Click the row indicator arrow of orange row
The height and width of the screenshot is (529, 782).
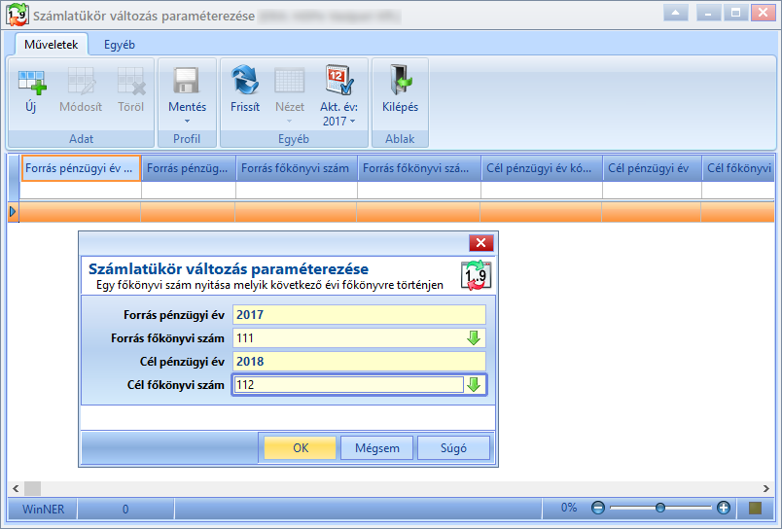[x=13, y=212]
